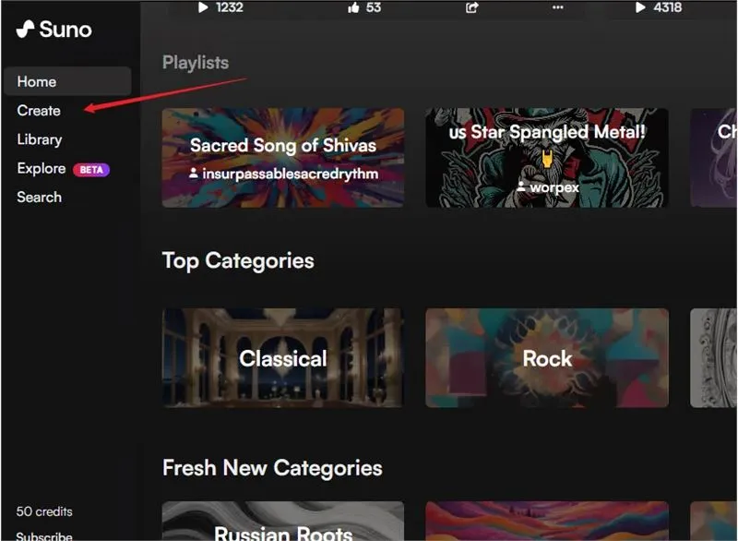Click the user icon beside insurpassablesacredrythm
738x541 pixels.
[194, 174]
